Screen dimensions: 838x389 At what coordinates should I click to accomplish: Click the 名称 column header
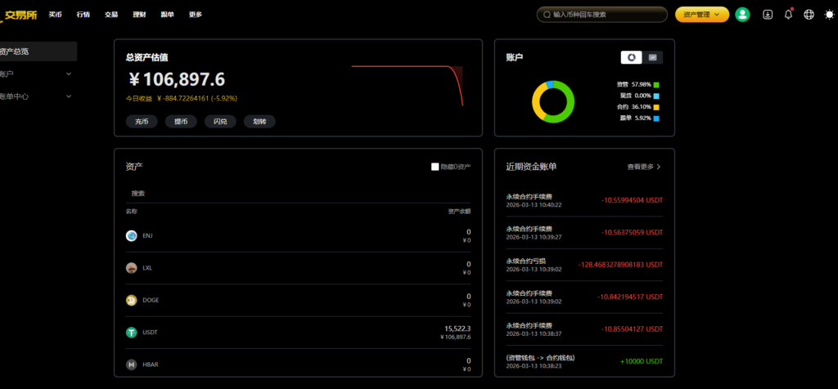coord(132,212)
